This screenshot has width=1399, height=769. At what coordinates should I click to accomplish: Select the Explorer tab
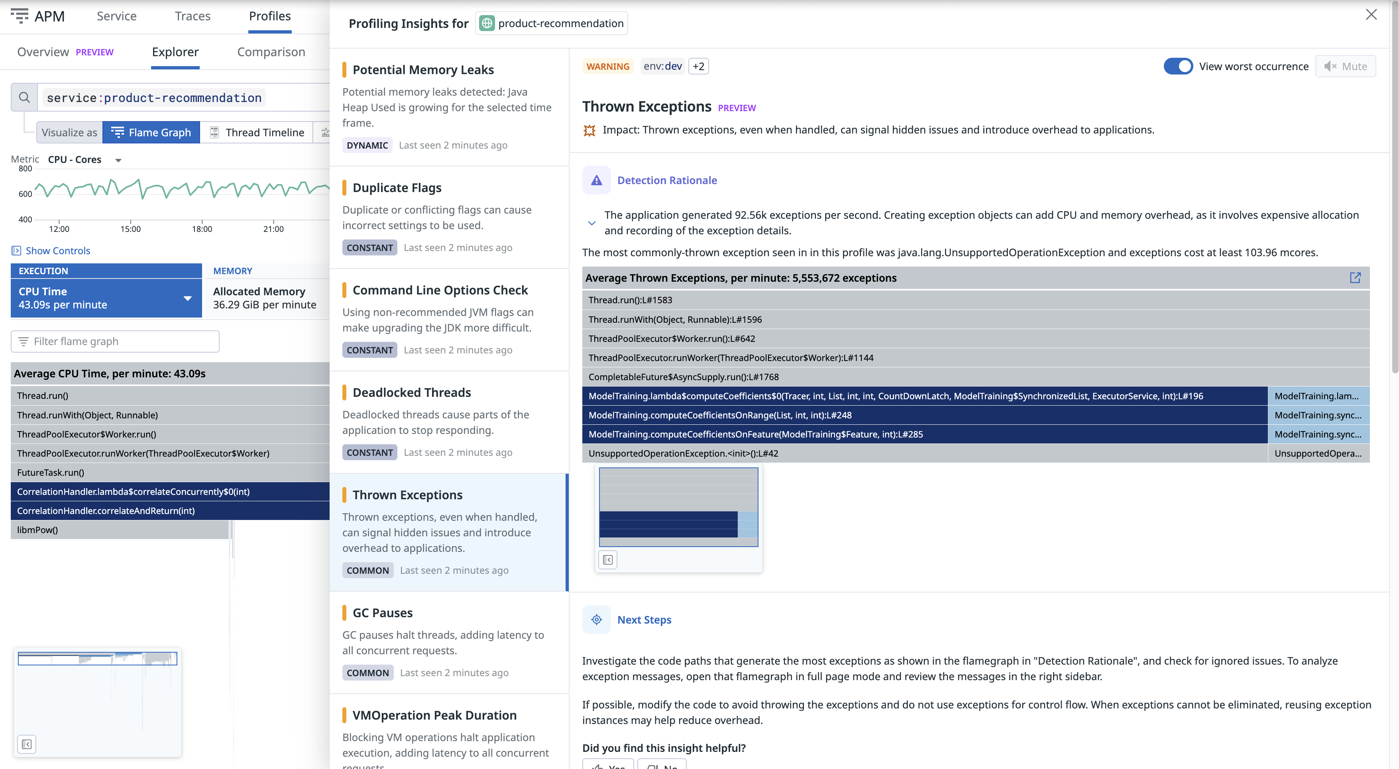coord(175,52)
